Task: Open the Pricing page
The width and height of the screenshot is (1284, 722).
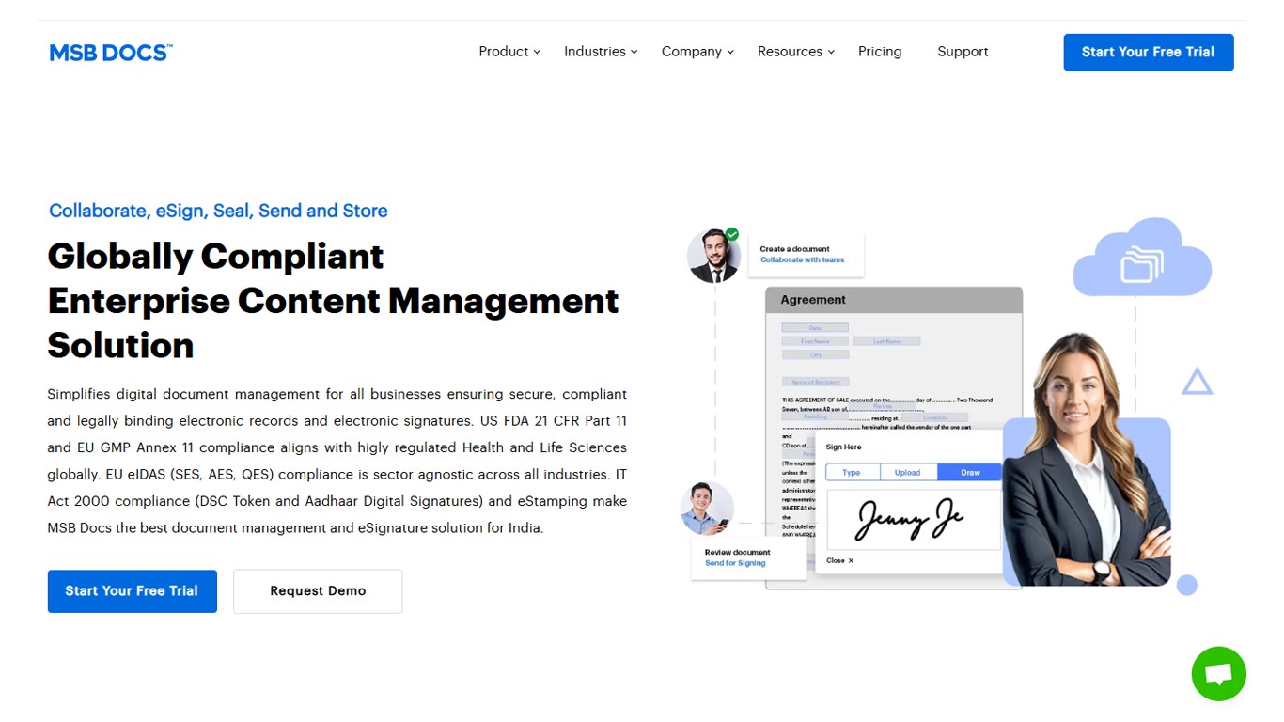Action: tap(880, 52)
